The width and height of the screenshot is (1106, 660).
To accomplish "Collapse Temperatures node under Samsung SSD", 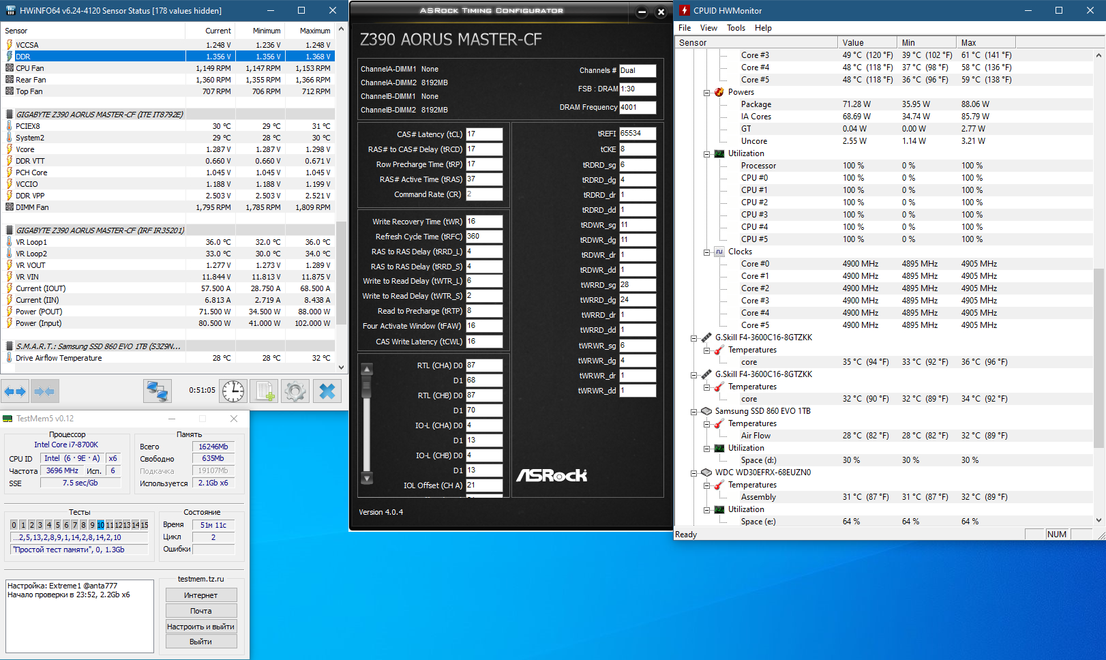I will coord(707,424).
